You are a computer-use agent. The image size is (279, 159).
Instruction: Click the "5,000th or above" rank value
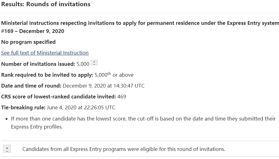coord(114,75)
